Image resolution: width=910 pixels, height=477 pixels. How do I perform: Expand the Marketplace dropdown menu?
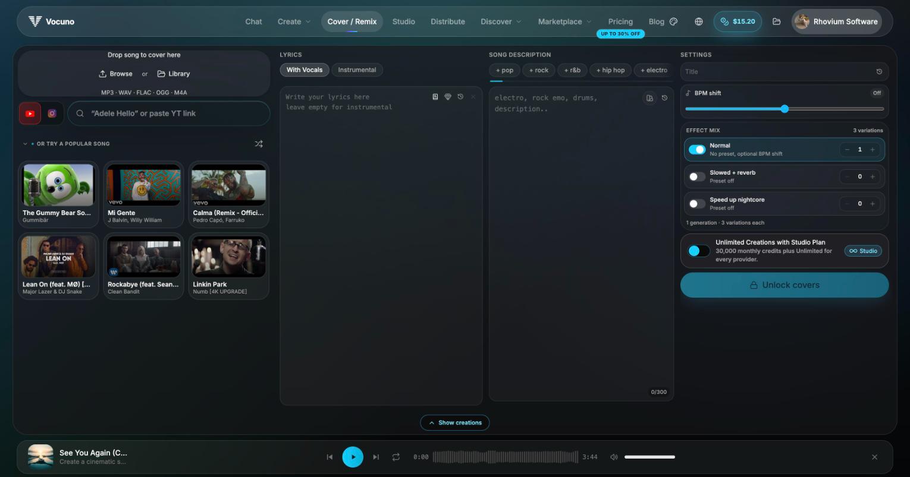(565, 21)
